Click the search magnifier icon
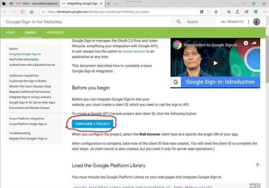Image resolution: width=269 pixels, height=188 pixels. [x=179, y=22]
